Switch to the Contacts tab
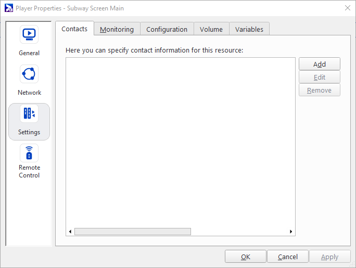 click(x=74, y=29)
